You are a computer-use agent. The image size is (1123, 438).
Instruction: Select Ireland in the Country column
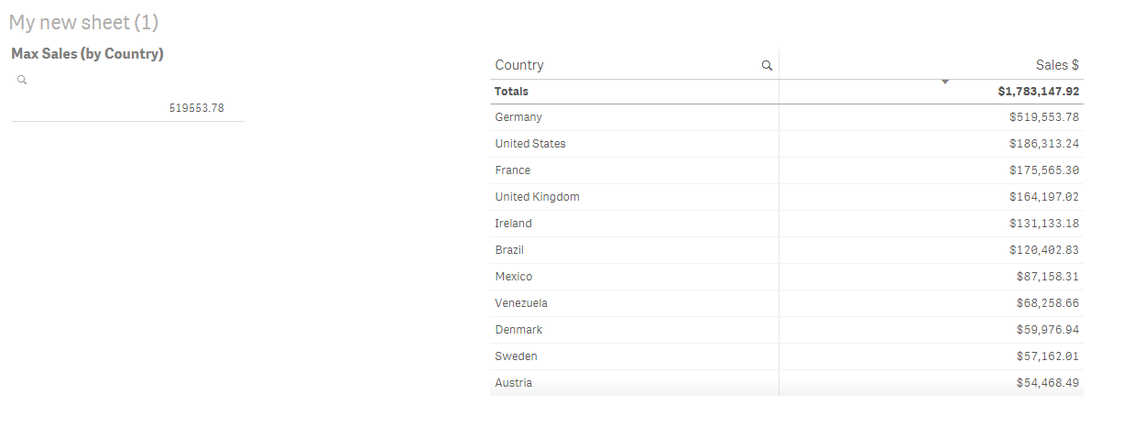513,224
